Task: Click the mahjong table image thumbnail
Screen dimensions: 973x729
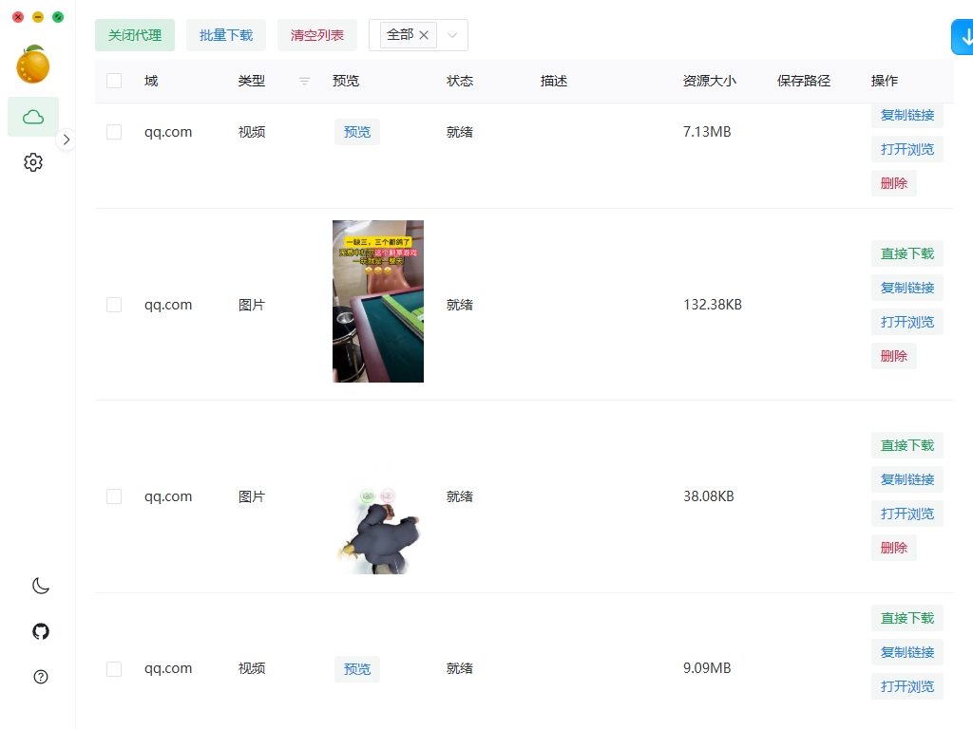Action: [x=377, y=301]
